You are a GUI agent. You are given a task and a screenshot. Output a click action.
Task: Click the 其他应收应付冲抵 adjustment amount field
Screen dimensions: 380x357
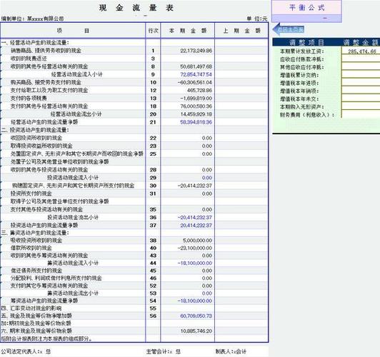[x=361, y=67]
